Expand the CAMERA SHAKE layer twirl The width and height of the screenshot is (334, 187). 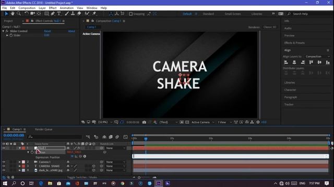[x=20, y=166]
